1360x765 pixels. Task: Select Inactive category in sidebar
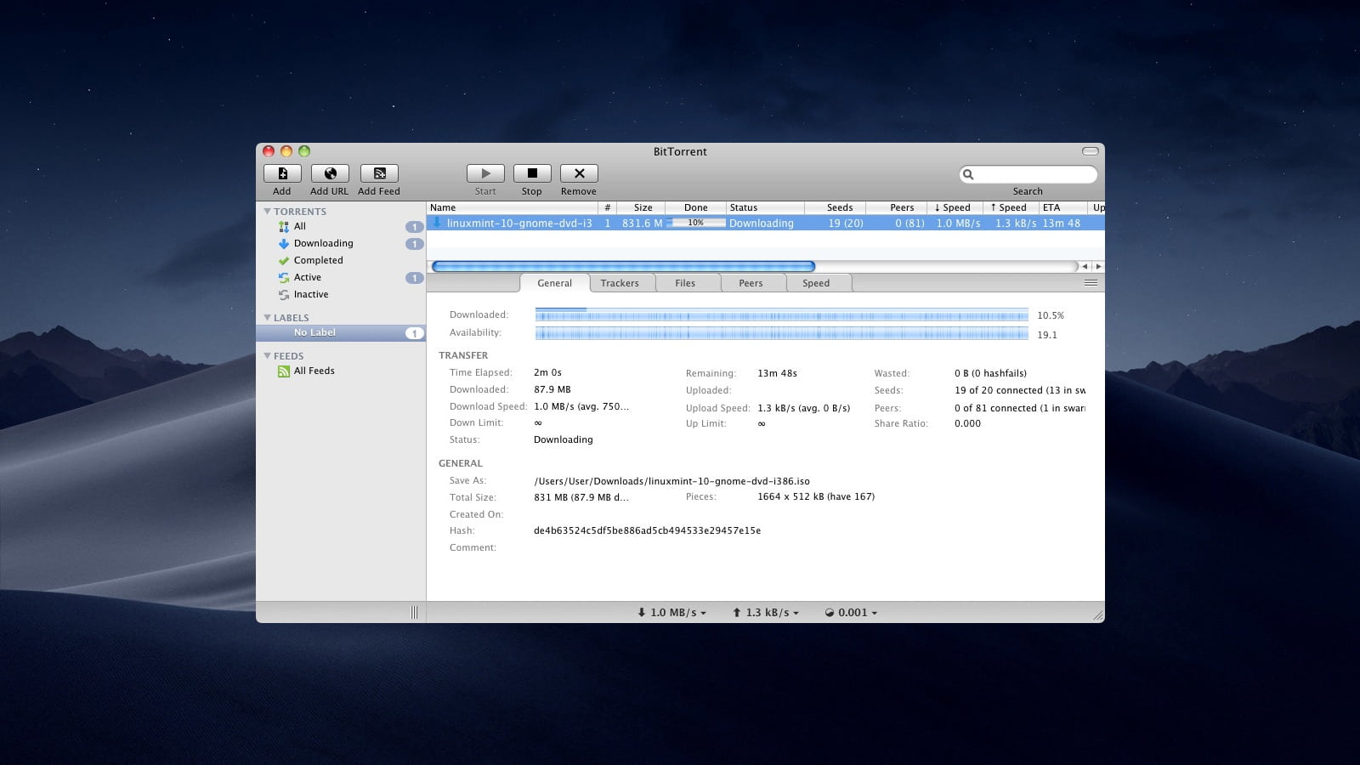pyautogui.click(x=310, y=294)
